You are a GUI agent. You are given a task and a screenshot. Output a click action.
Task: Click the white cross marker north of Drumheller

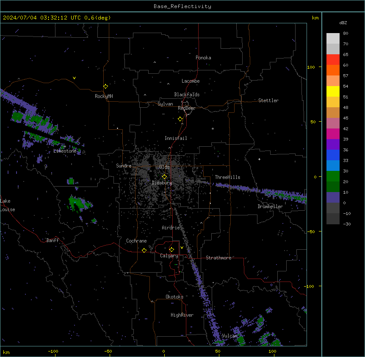(259, 159)
